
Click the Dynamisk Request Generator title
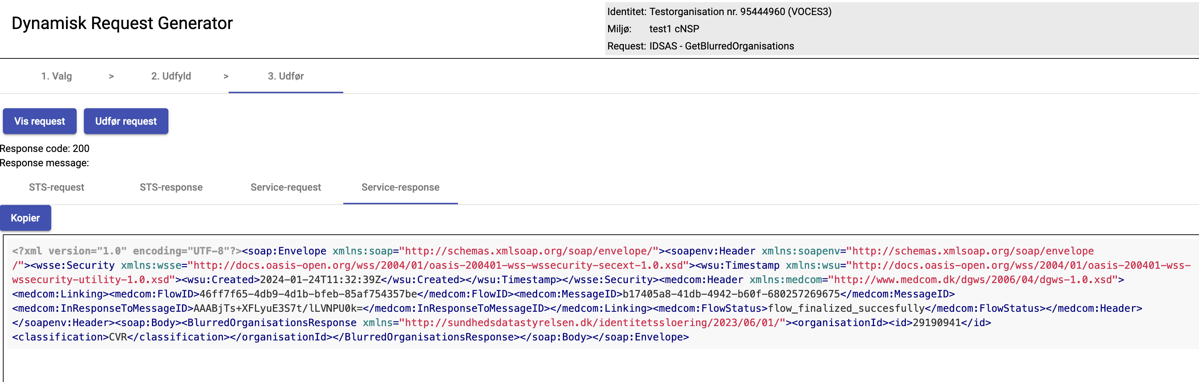click(x=122, y=23)
